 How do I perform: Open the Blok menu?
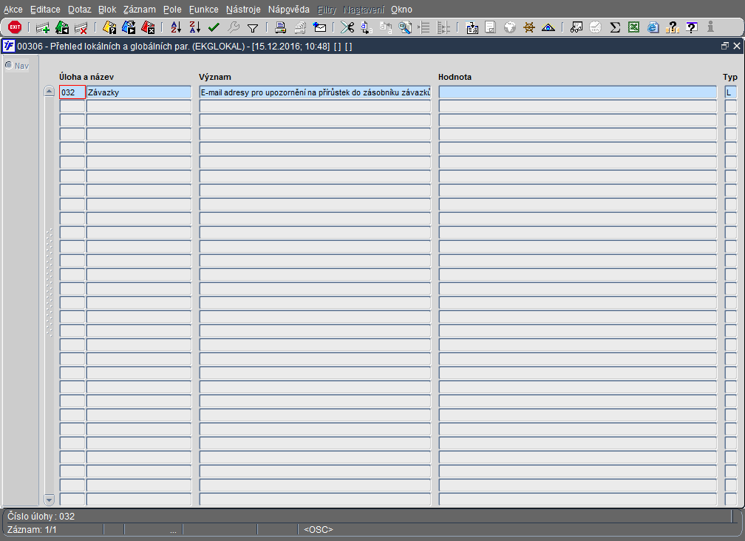point(107,10)
